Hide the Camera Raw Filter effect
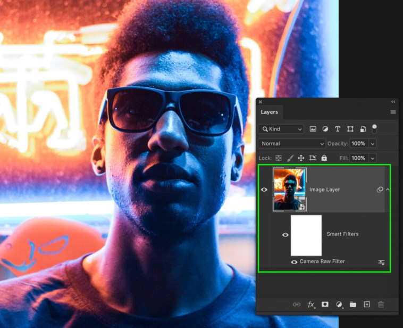 (294, 262)
